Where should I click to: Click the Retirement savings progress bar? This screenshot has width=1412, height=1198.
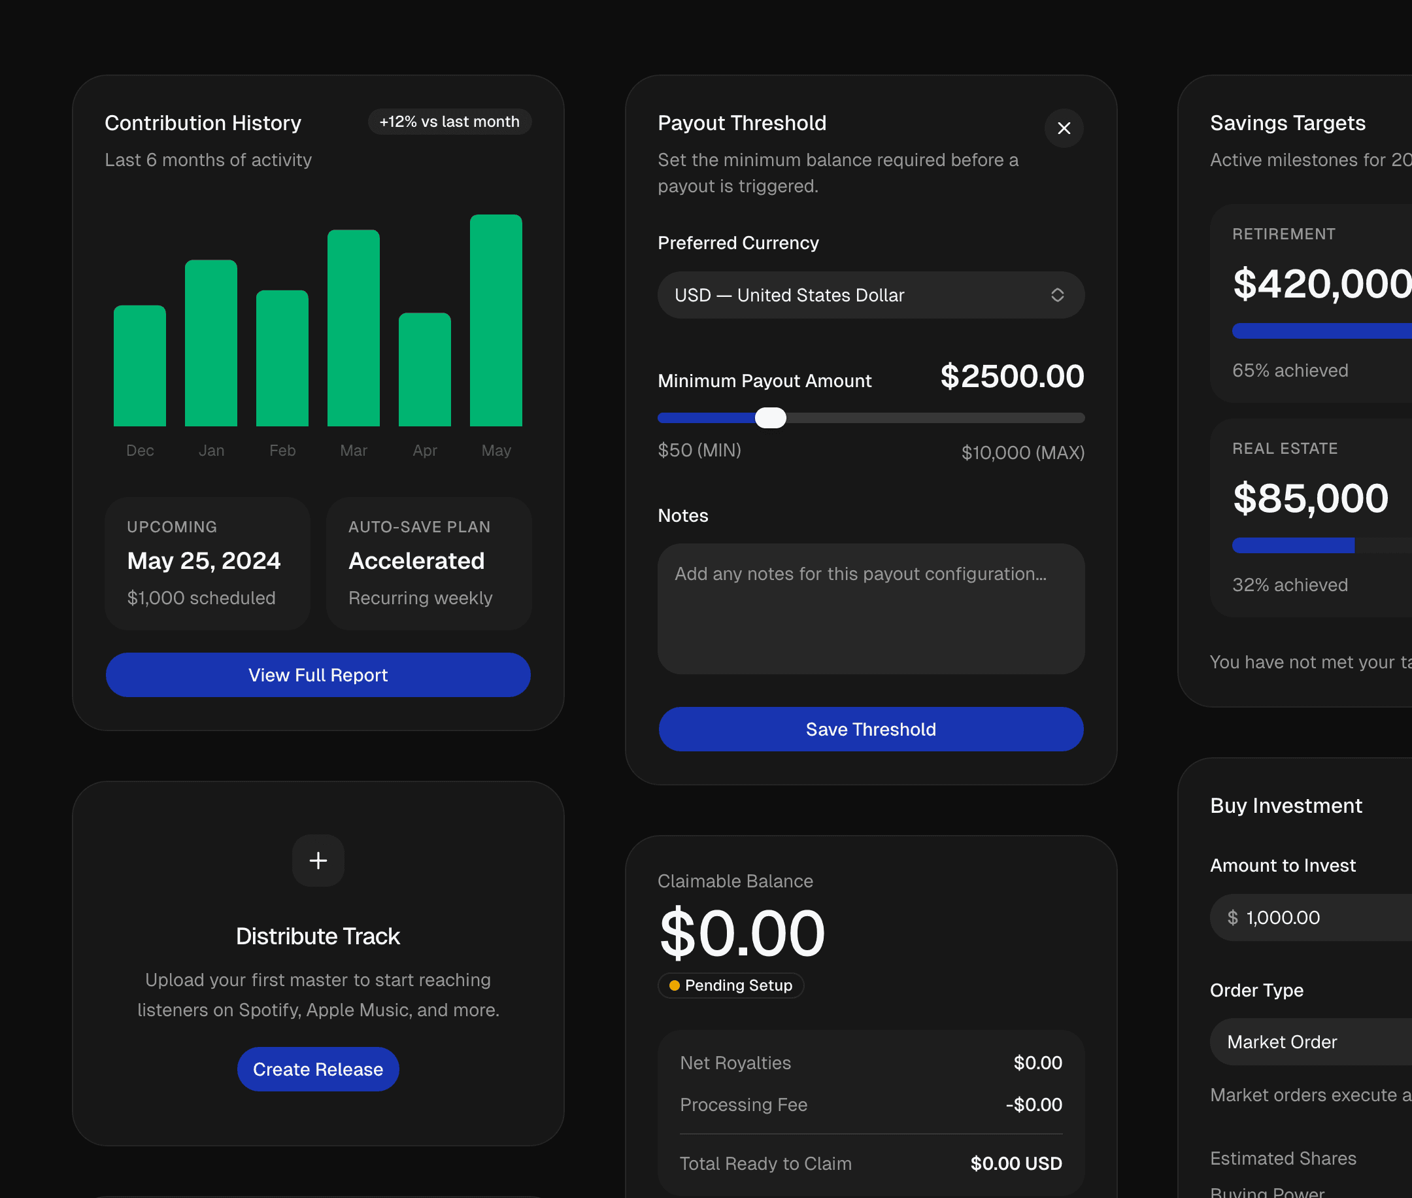1320,331
